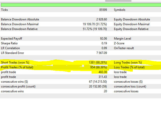Select the value 20 152.80 (59)
This screenshot has height=121, width=161.
point(98,86)
